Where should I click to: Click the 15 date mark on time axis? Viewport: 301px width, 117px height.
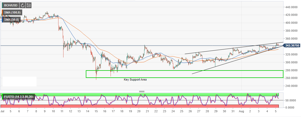[96, 112]
